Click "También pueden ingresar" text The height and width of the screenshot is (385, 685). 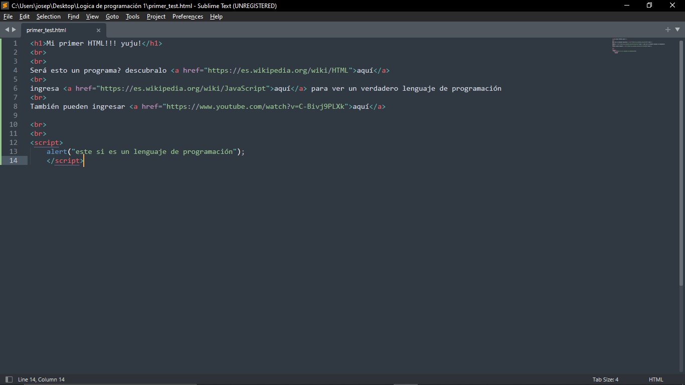(77, 106)
